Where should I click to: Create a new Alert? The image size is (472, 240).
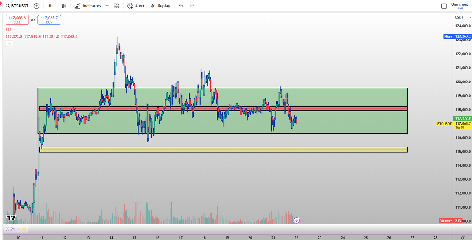(136, 6)
